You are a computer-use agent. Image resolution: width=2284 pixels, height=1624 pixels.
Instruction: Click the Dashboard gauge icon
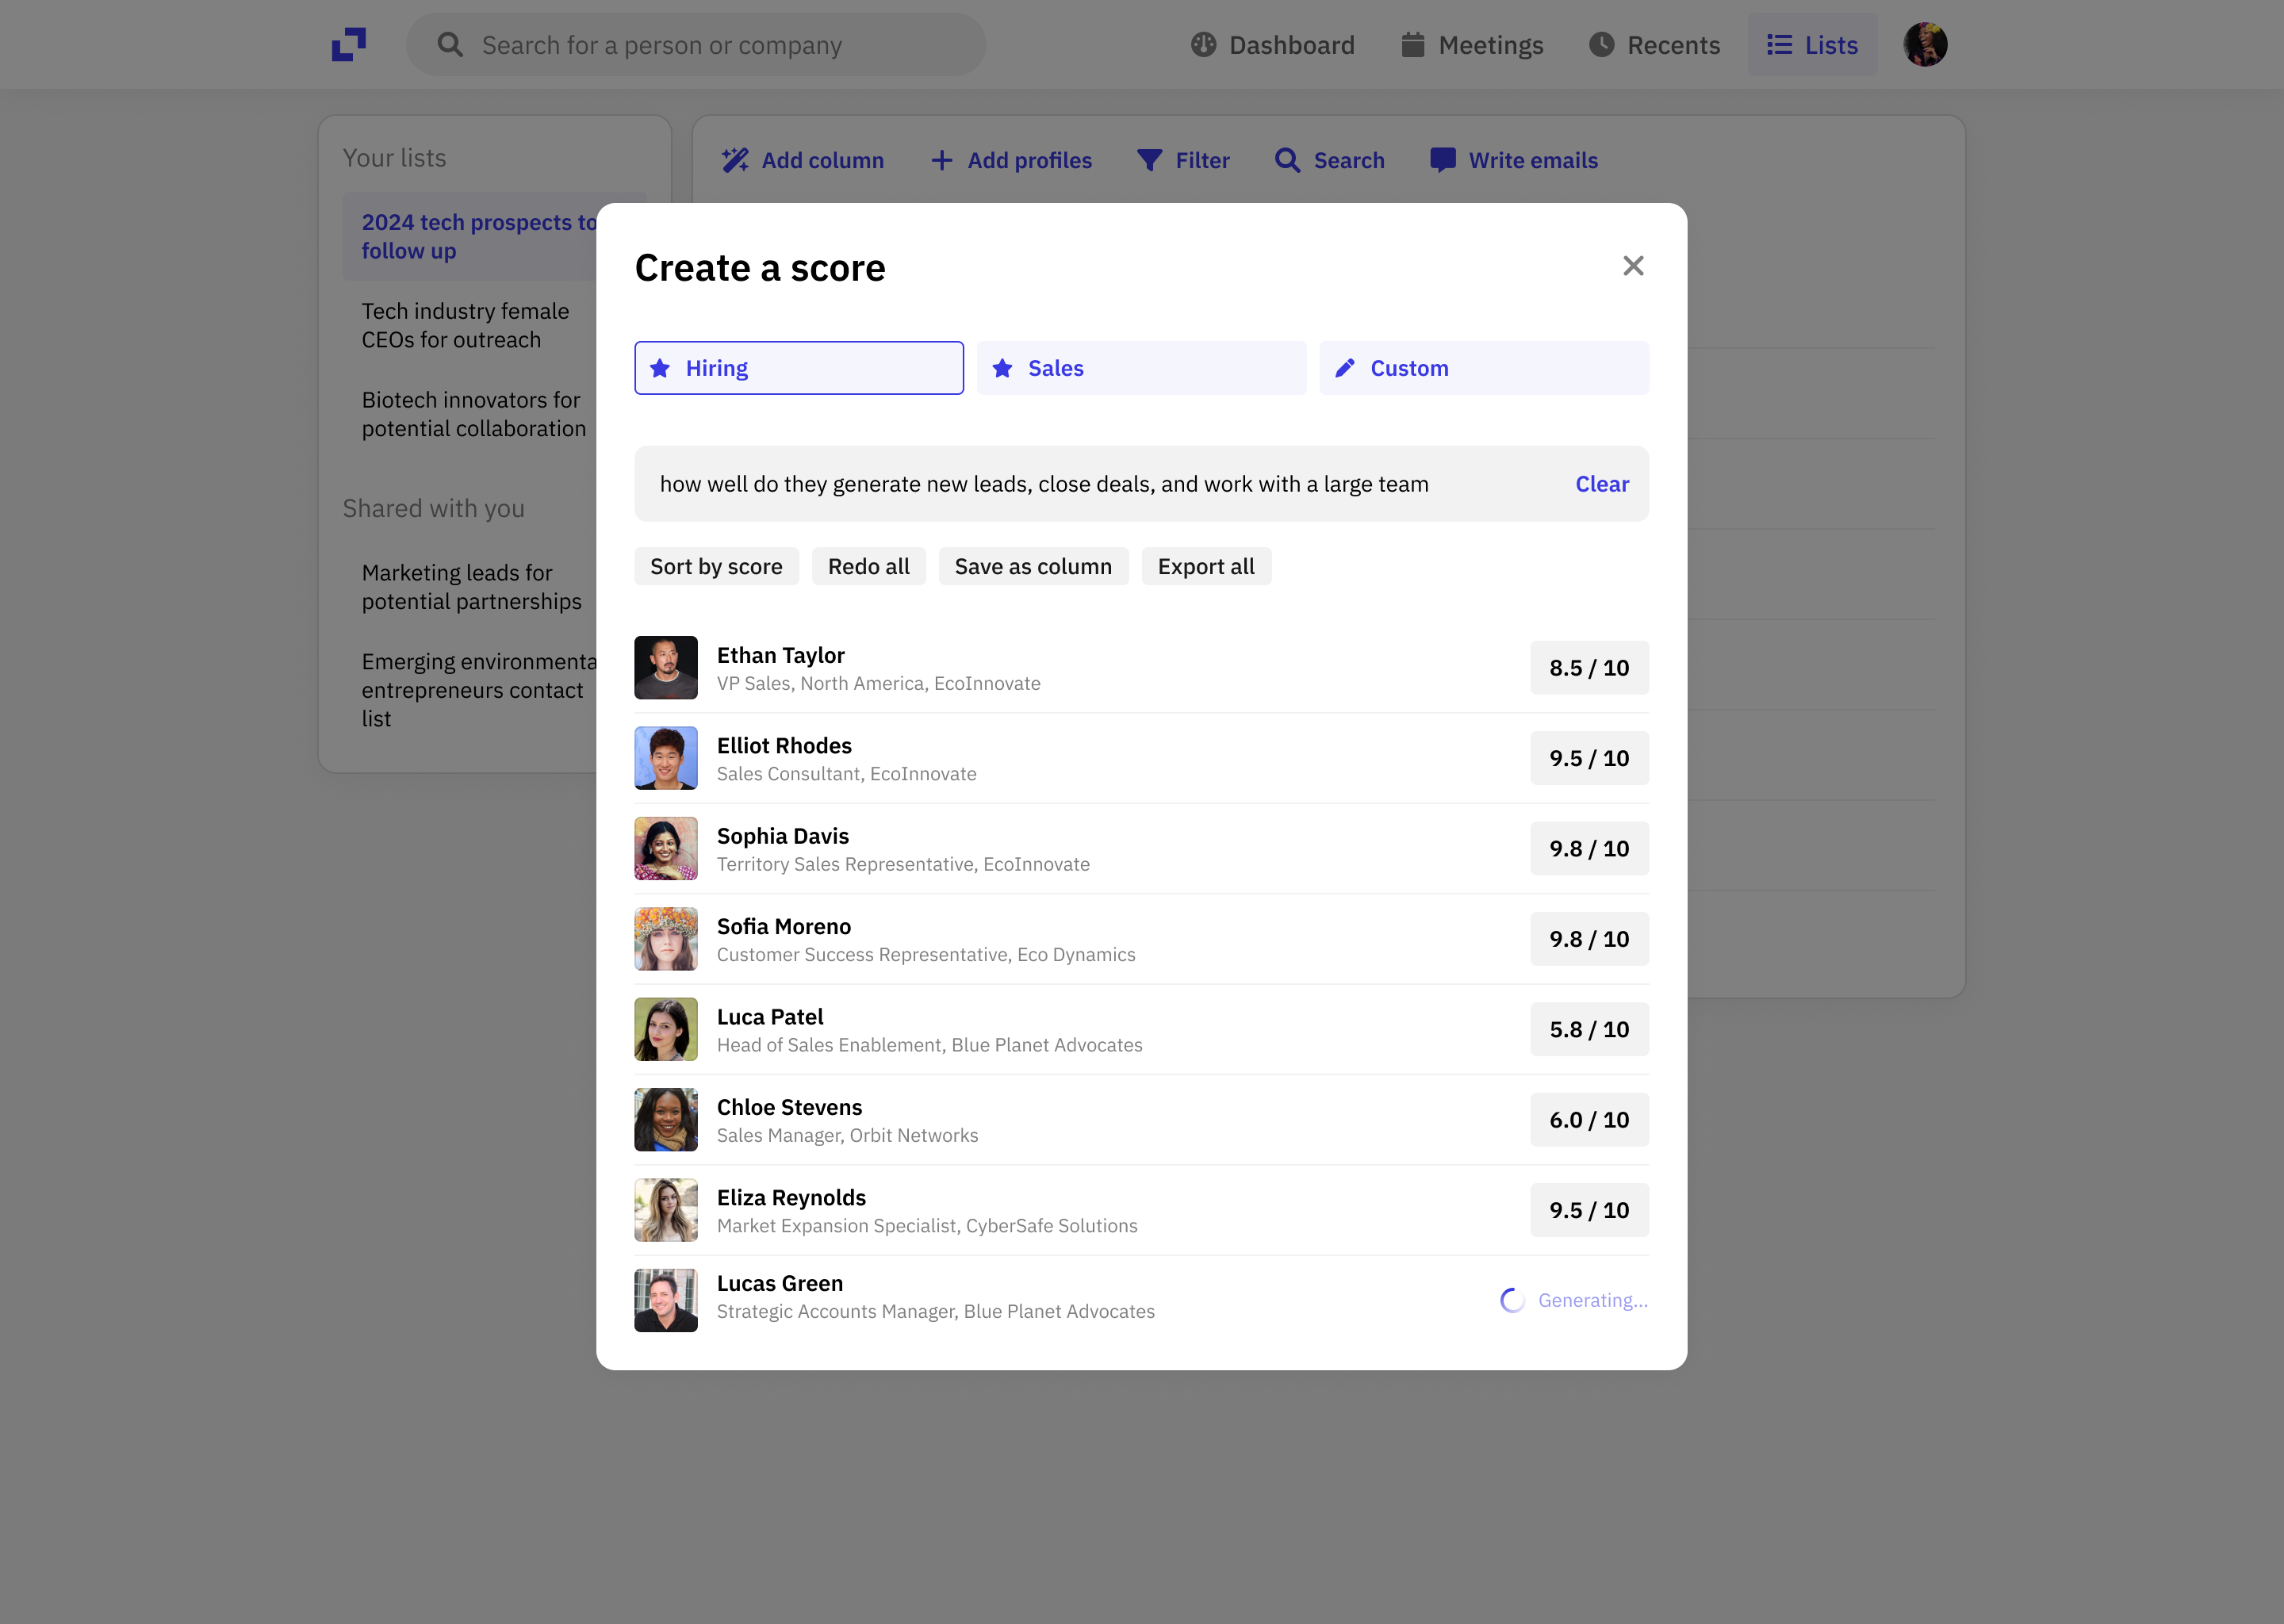click(x=1204, y=45)
